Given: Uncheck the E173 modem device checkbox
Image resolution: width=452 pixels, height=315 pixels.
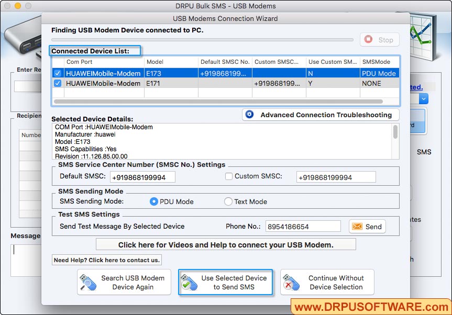Looking at the screenshot, I should (58, 73).
